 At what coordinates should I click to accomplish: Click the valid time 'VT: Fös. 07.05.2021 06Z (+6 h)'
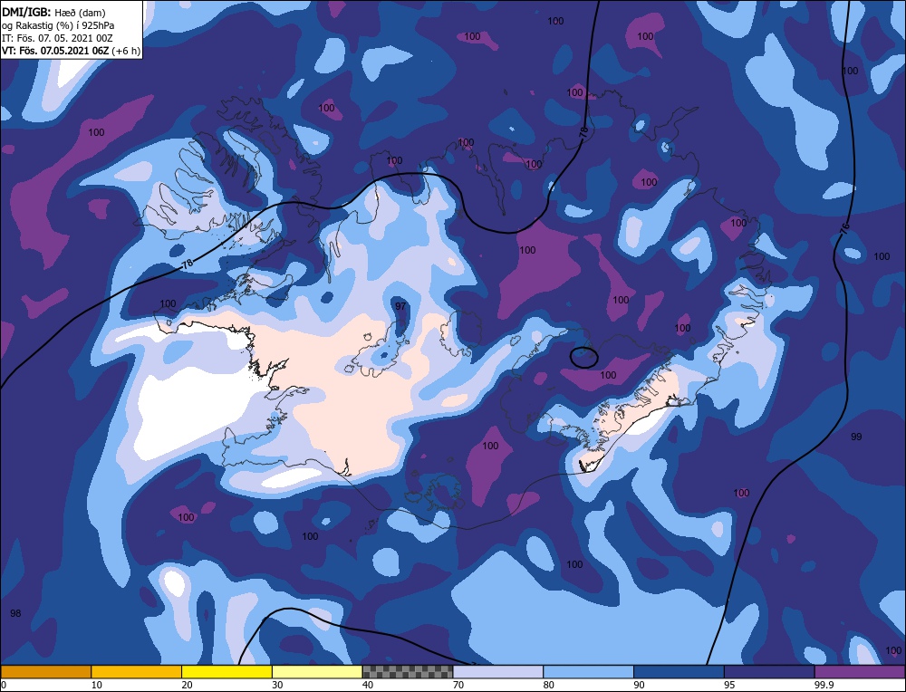71,50
